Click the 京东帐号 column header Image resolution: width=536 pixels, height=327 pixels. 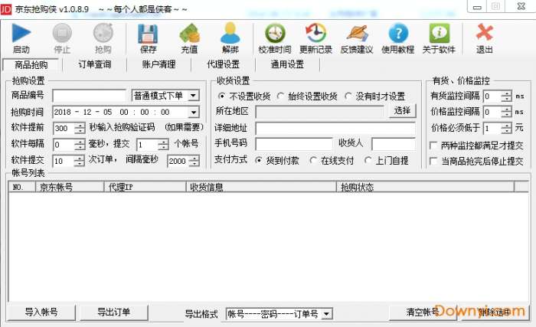point(70,187)
